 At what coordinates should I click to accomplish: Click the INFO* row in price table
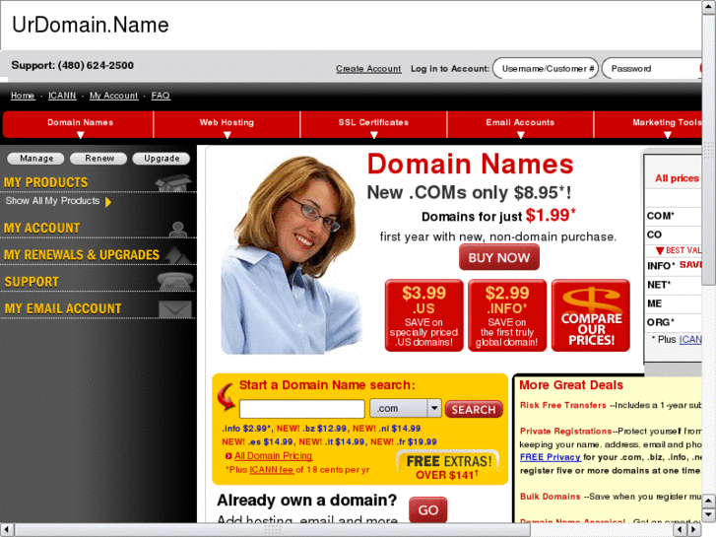click(x=674, y=265)
